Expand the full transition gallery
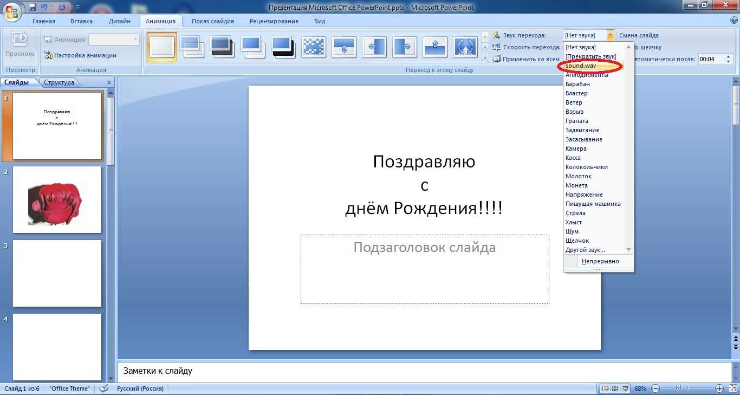The image size is (740, 395). tap(485, 59)
